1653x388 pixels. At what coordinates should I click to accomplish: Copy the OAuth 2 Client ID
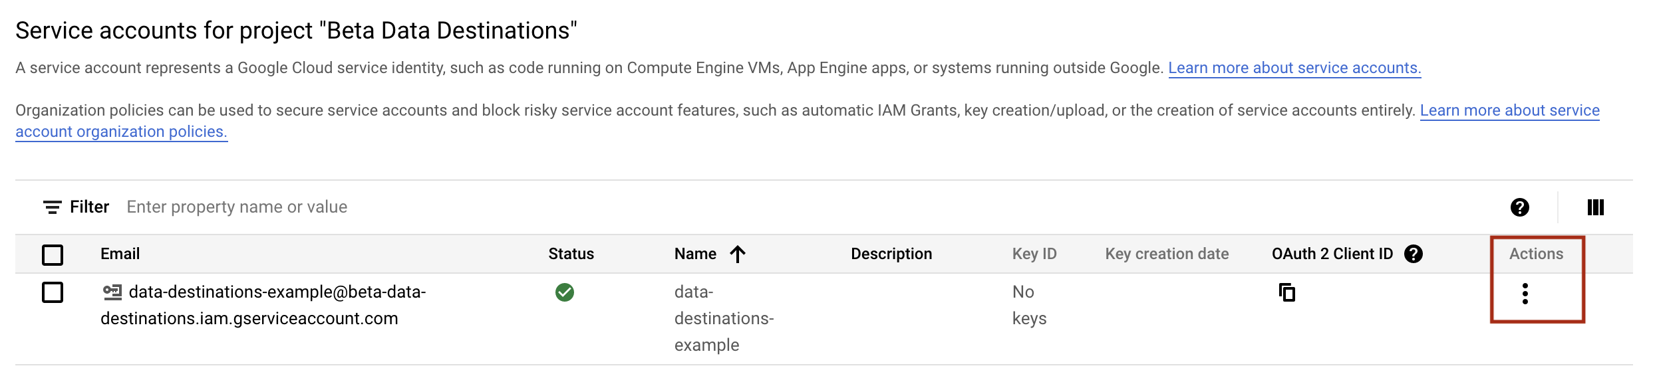(x=1287, y=292)
